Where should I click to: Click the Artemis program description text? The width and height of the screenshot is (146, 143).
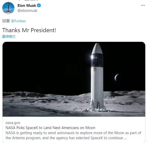click(x=73, y=135)
